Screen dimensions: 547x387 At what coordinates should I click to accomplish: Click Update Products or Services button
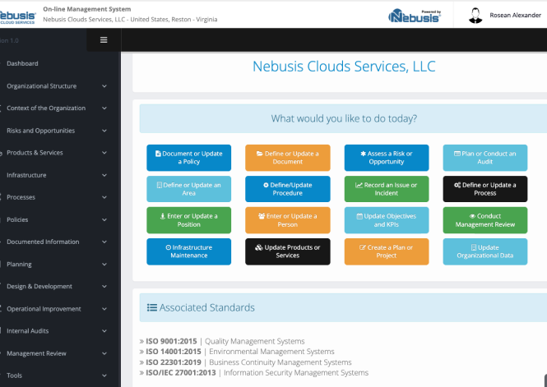tap(287, 251)
